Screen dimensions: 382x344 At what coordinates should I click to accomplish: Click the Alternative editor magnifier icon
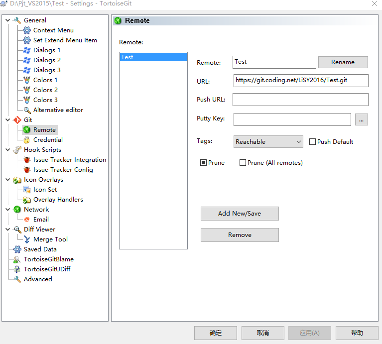point(27,110)
